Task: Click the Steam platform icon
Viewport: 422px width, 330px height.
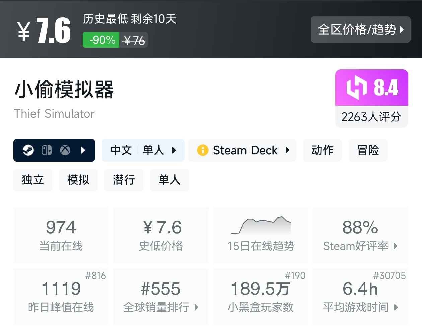Action: 28,150
